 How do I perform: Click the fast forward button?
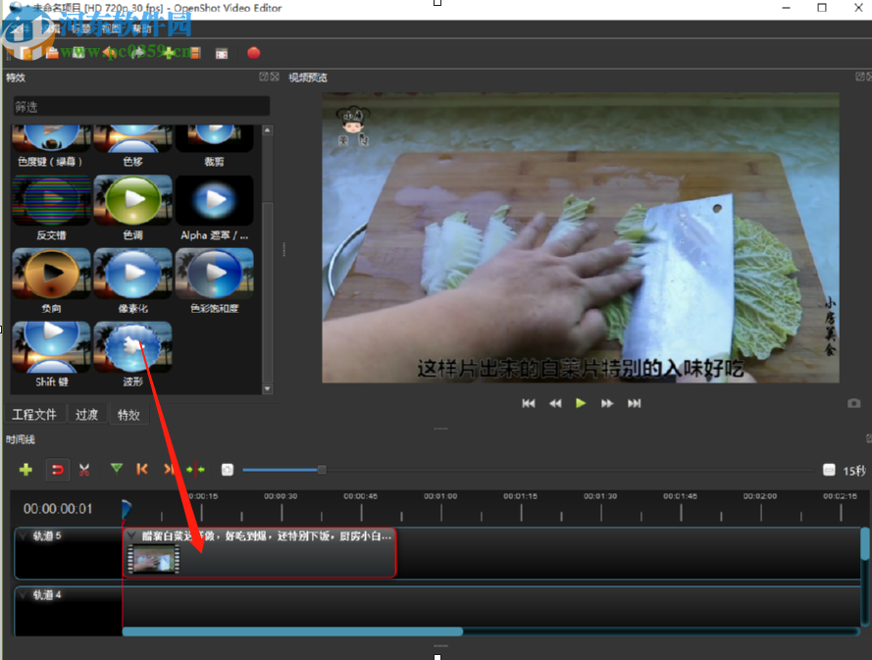tap(607, 403)
